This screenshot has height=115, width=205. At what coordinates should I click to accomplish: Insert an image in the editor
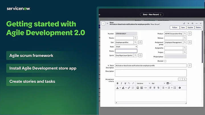138,88
